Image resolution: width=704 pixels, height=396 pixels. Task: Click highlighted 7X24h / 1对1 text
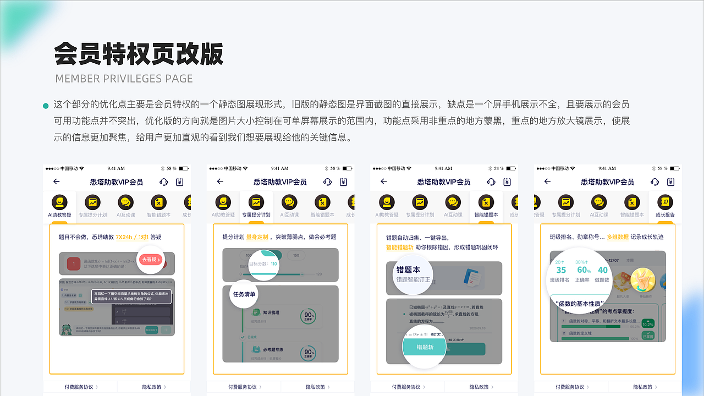pyautogui.click(x=131, y=237)
